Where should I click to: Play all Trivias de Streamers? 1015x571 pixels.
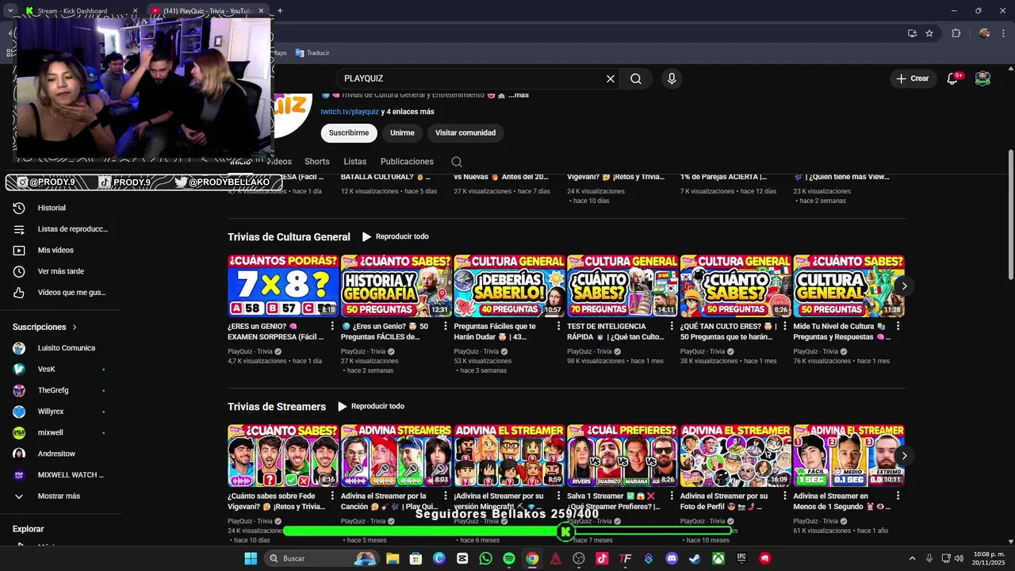click(370, 406)
